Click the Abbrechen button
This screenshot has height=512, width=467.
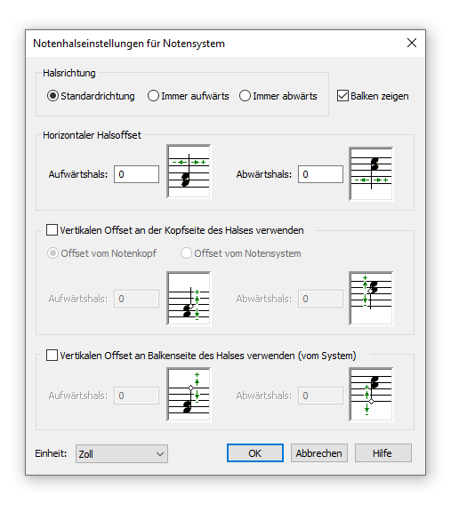click(x=319, y=453)
